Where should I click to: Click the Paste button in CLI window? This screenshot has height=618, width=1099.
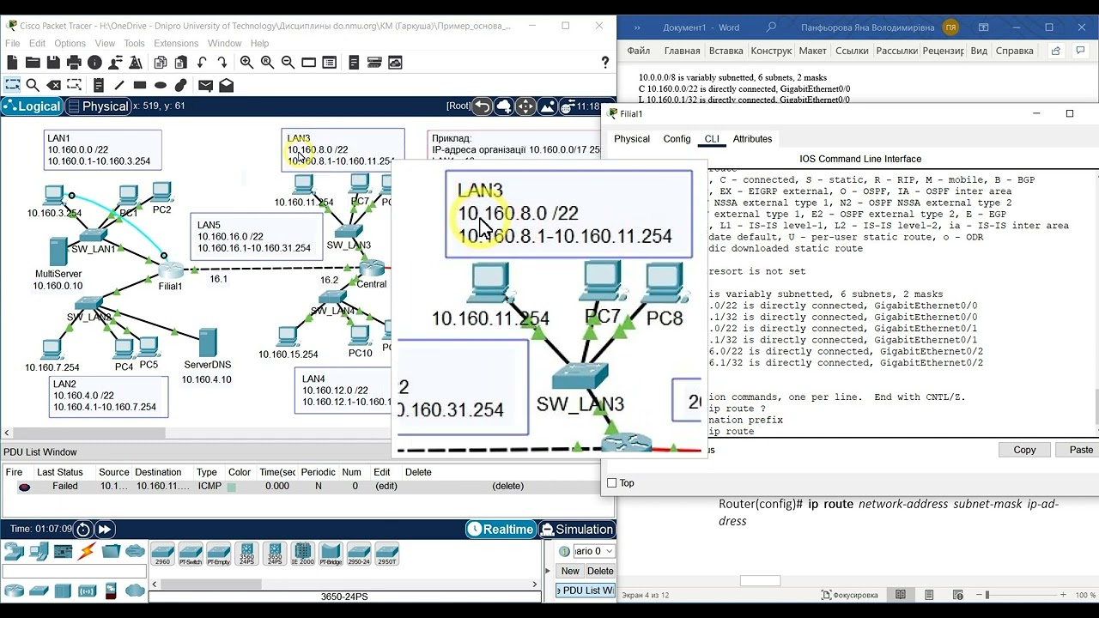pos(1081,450)
